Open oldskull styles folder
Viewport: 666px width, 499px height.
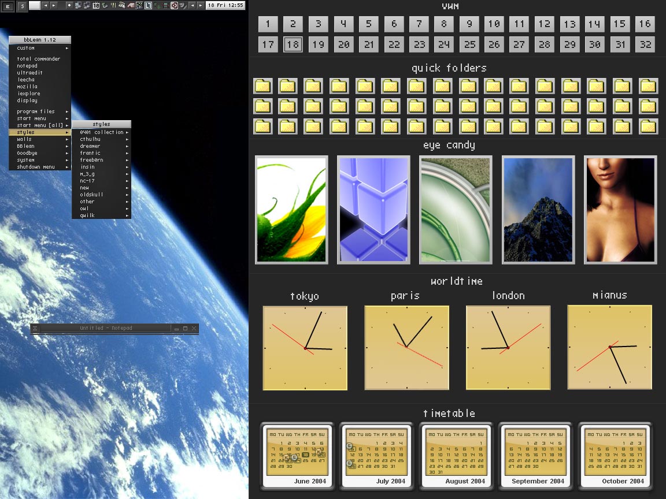pyautogui.click(x=102, y=195)
